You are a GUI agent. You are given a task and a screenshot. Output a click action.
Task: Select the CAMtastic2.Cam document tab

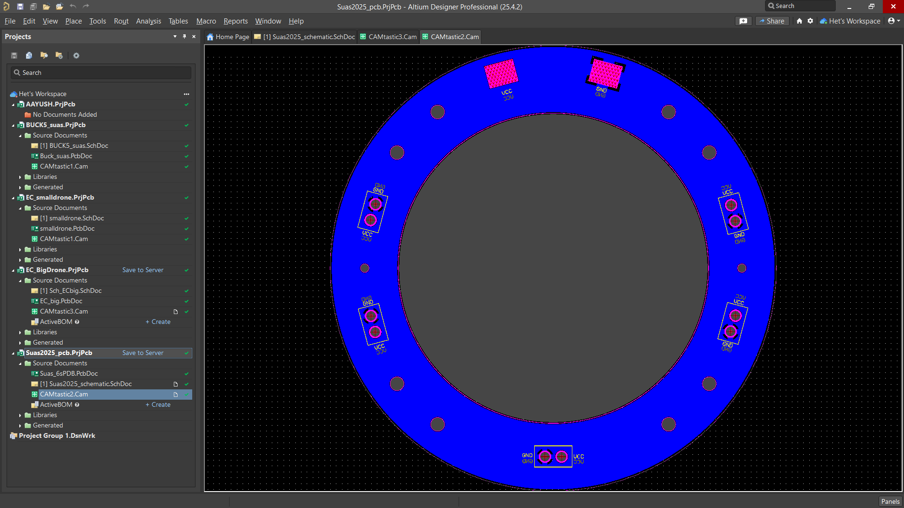pos(450,37)
